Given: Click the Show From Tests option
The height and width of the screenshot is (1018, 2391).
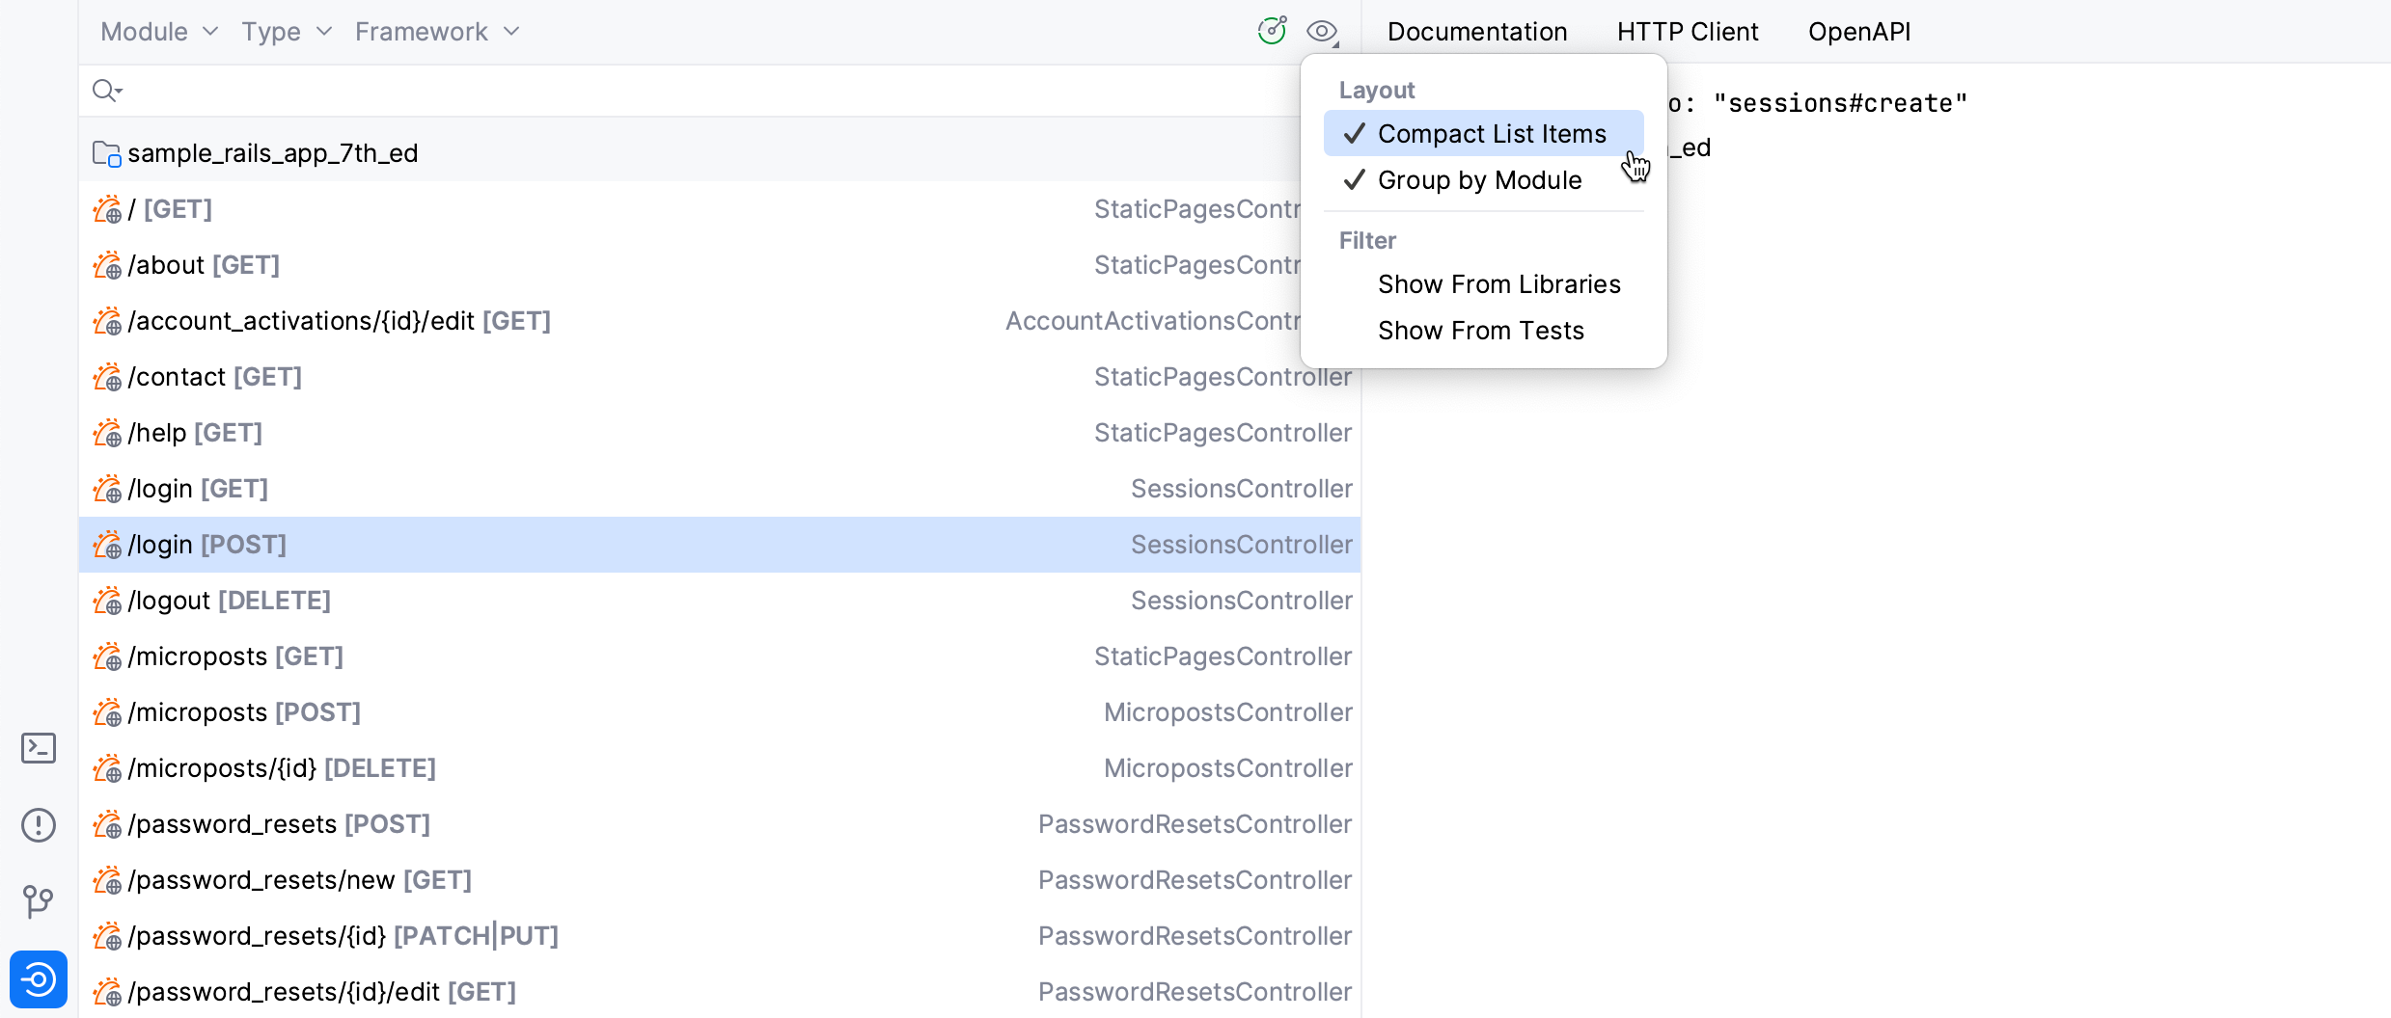Looking at the screenshot, I should 1480,330.
